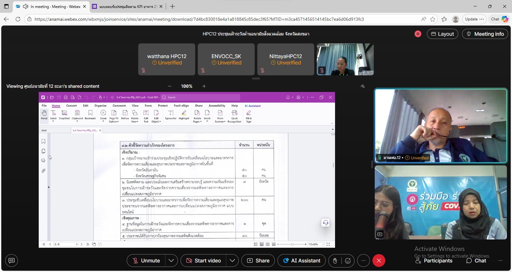Screen dimensions: 512x272
Task: Open the Participants panel
Action: pyautogui.click(x=434, y=261)
